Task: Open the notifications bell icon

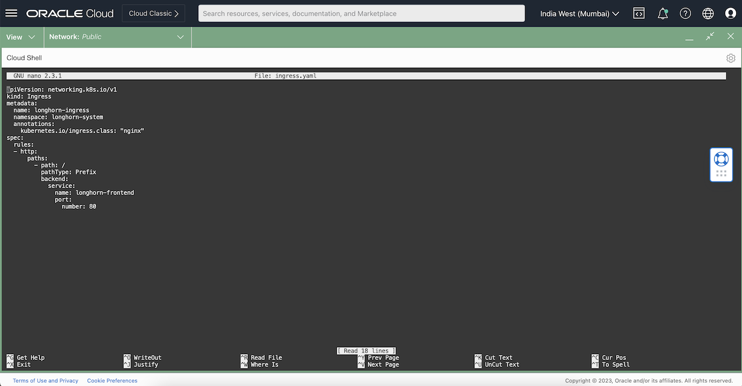Action: tap(663, 13)
